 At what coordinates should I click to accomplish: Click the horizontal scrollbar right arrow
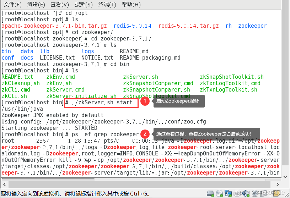click(x=278, y=184)
